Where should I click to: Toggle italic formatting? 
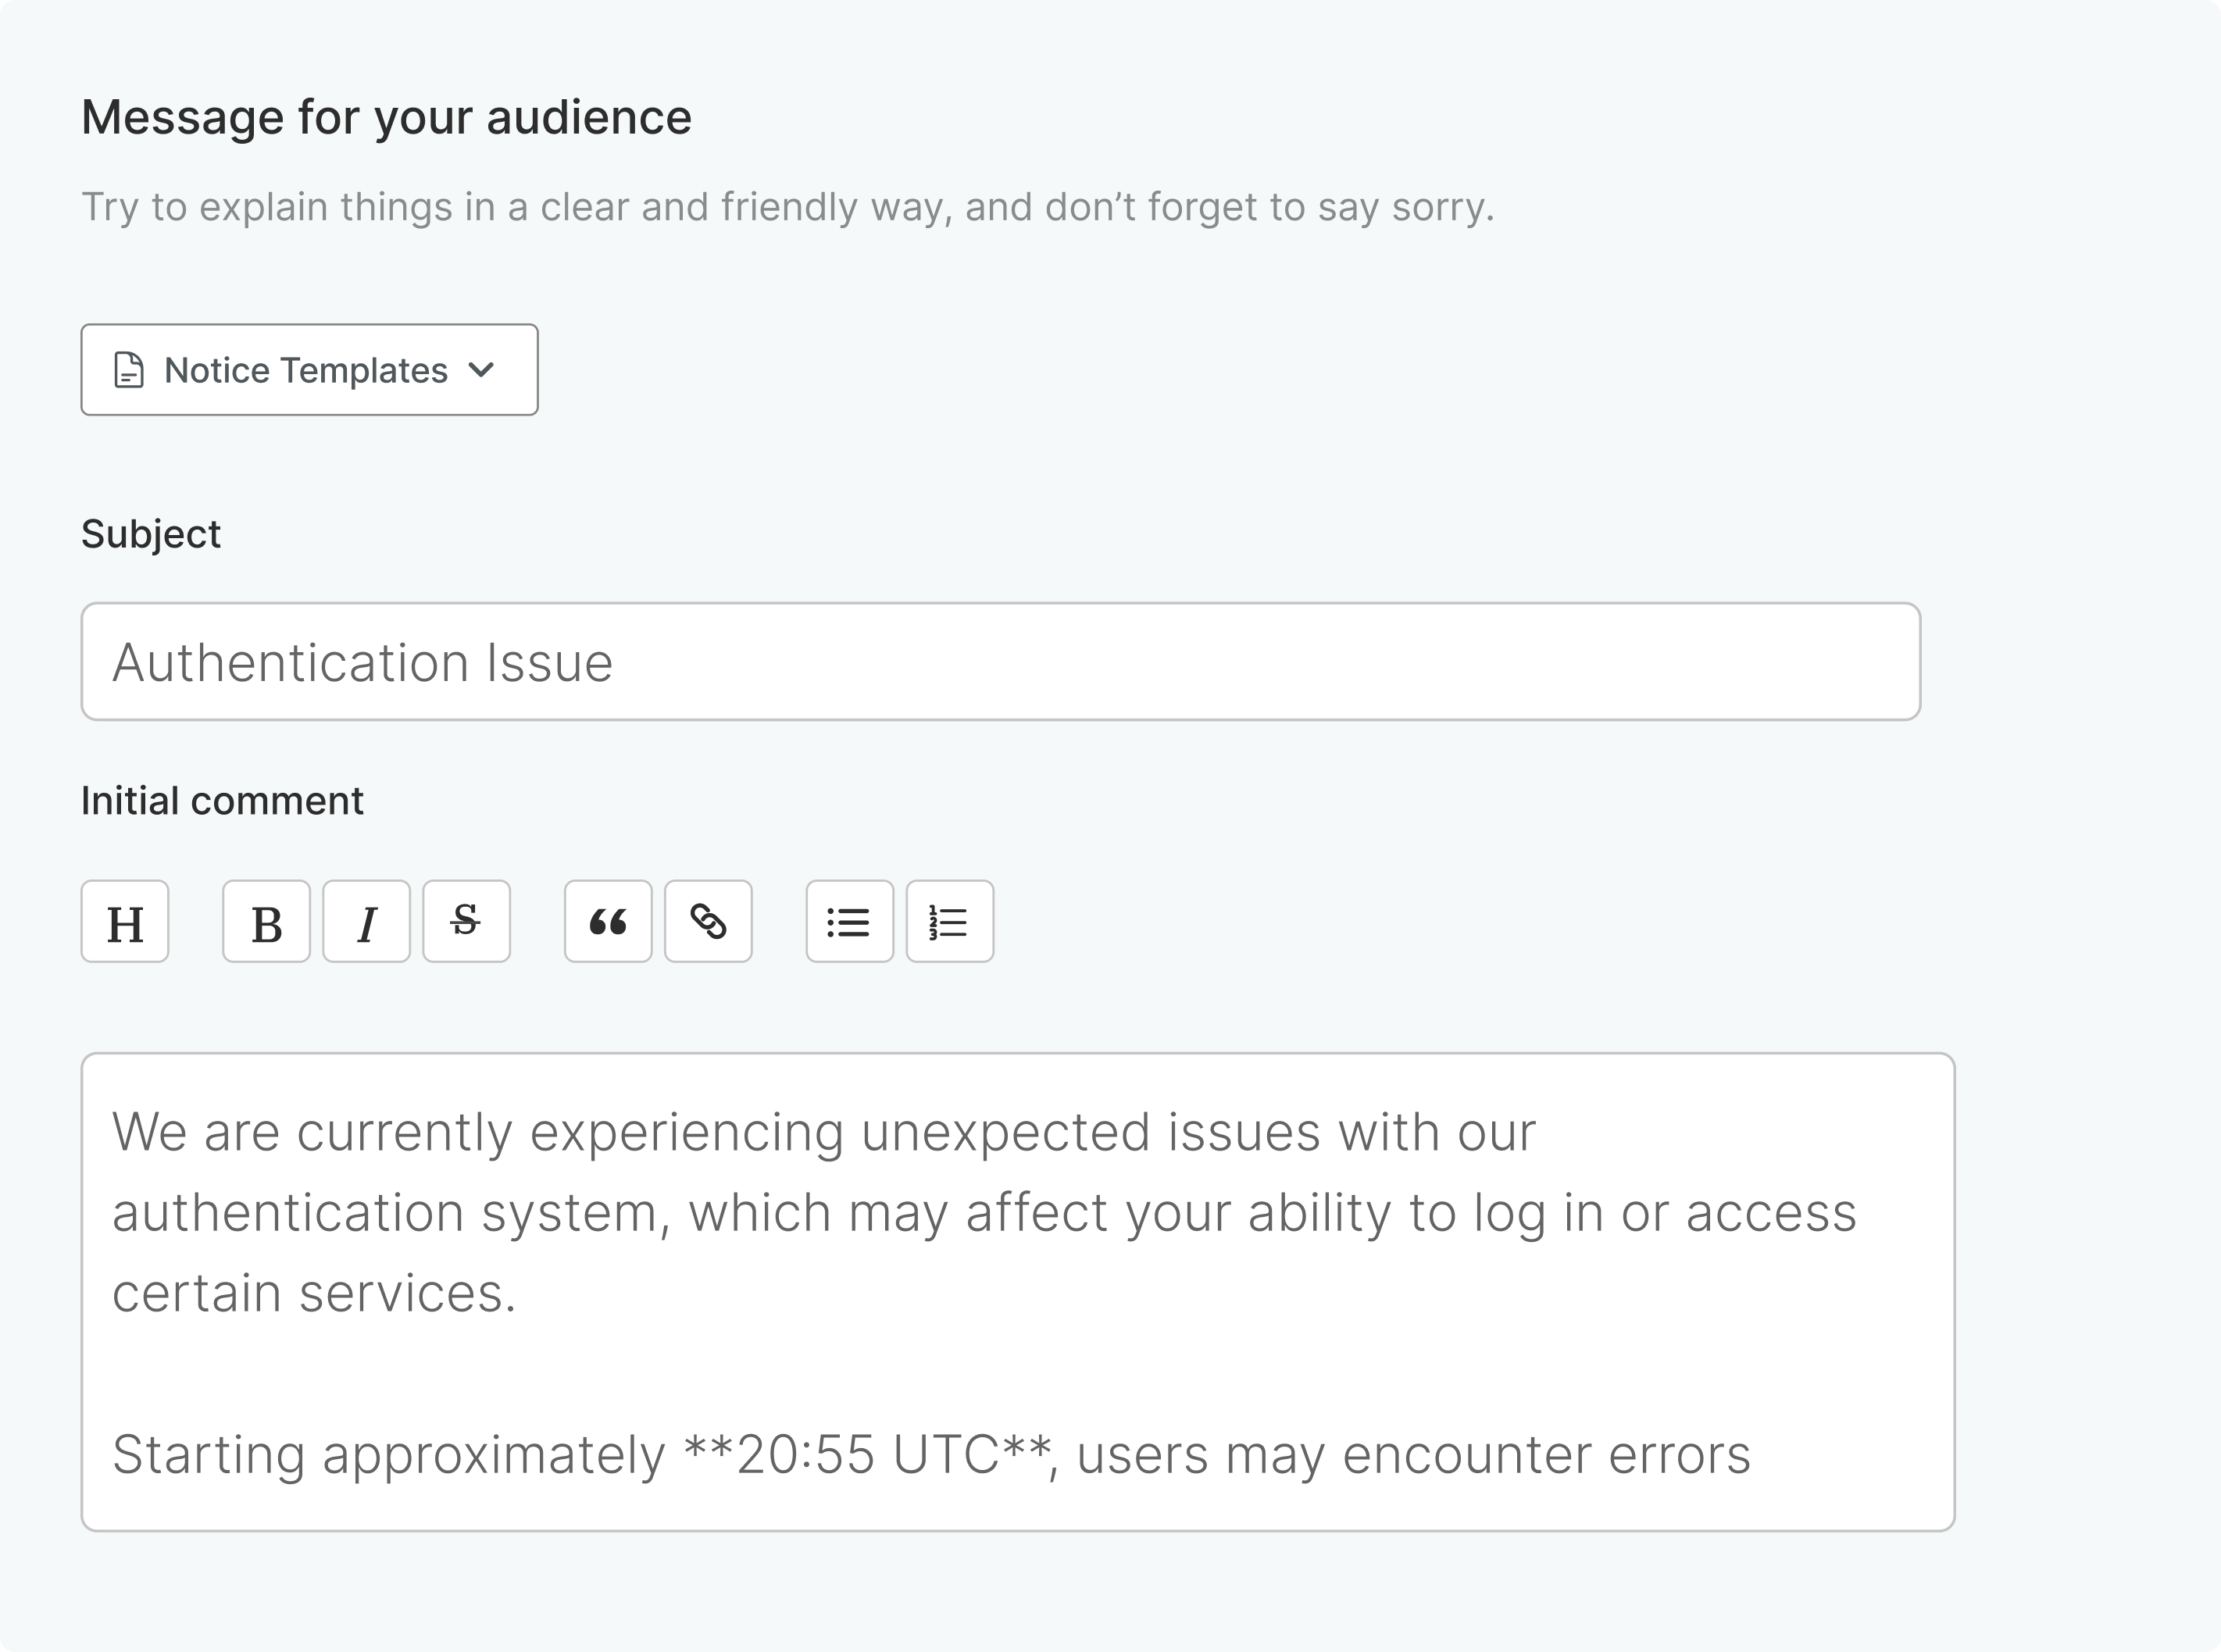pyautogui.click(x=366, y=921)
